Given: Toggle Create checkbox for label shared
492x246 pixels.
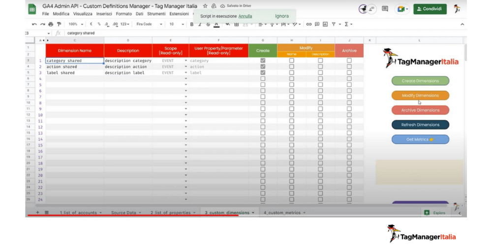Looking at the screenshot, I should click(263, 72).
